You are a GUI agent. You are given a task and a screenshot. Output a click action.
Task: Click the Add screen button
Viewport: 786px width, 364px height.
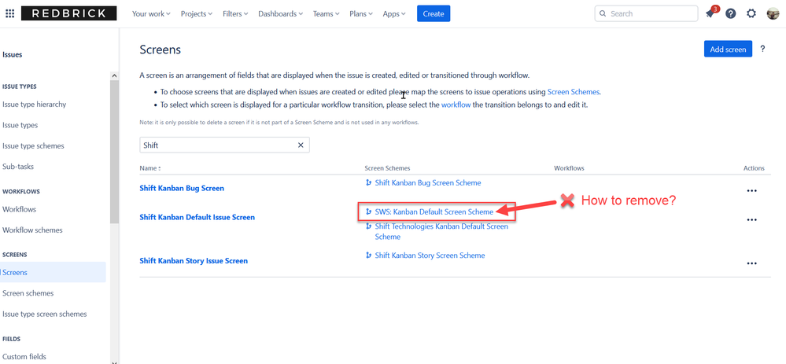pyautogui.click(x=728, y=49)
